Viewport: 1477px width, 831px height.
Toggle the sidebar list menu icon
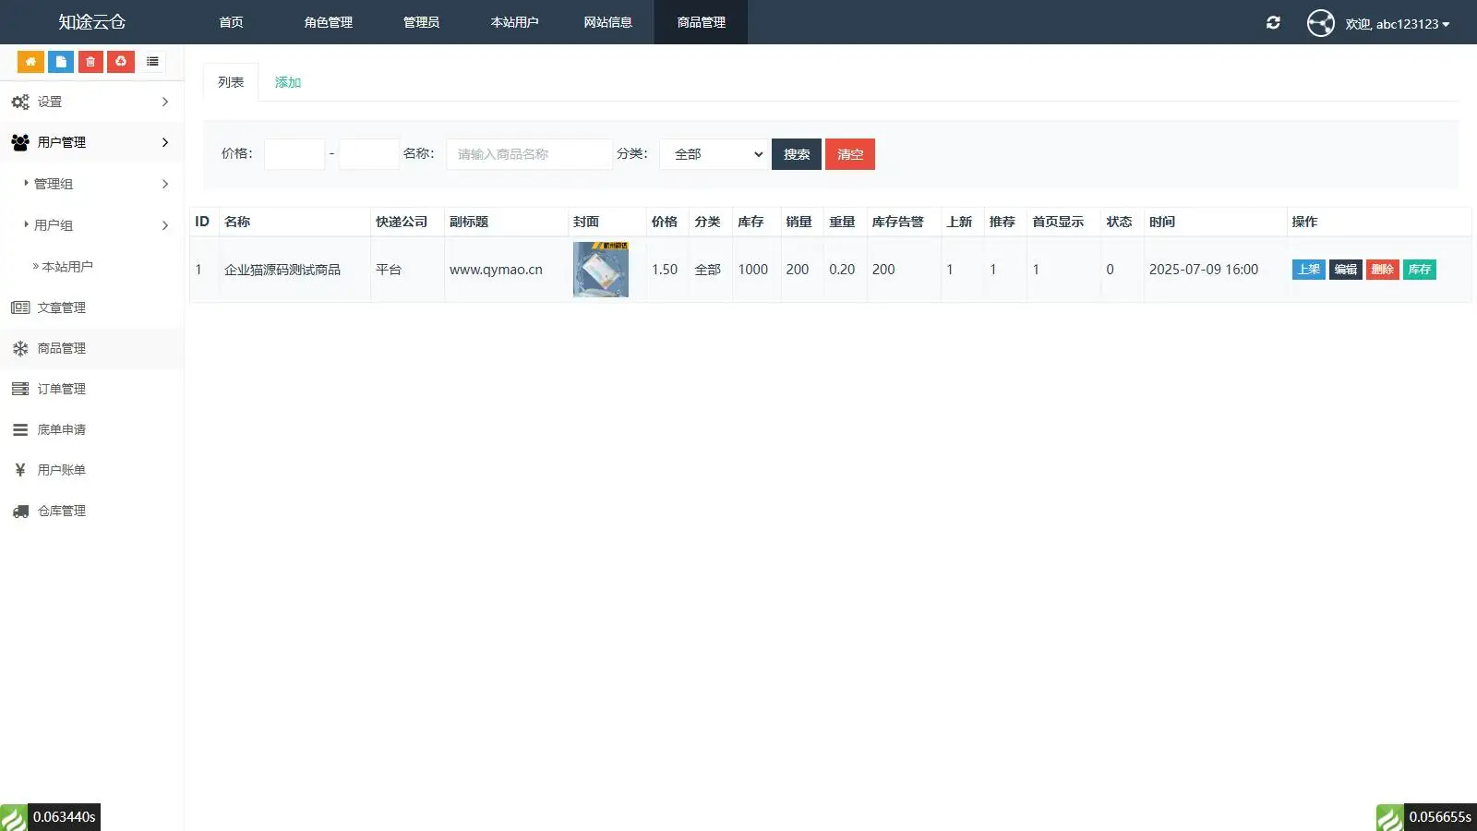(x=152, y=62)
